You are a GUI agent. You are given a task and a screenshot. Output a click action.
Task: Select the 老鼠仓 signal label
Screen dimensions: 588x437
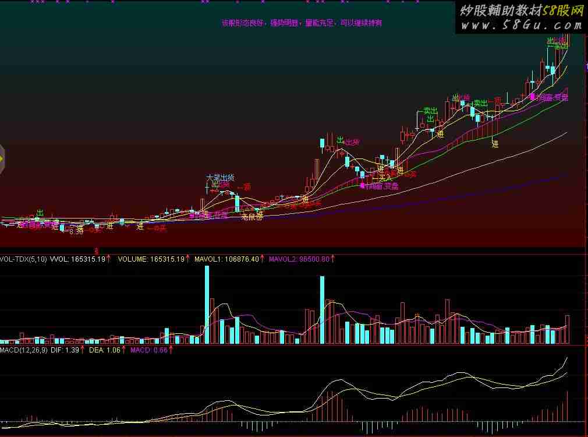pyautogui.click(x=252, y=217)
